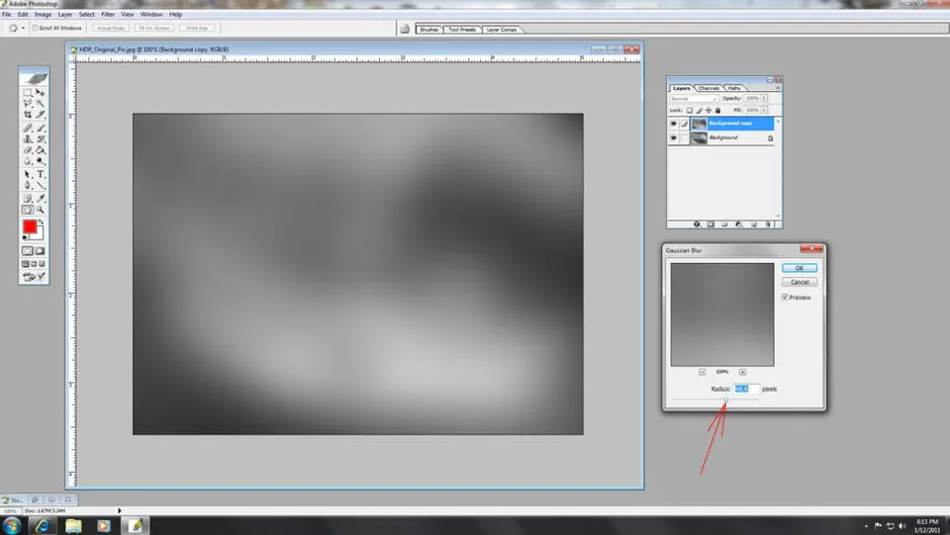Create a new layer via Layers panel icon
Screen dimensions: 950x535
tap(754, 224)
